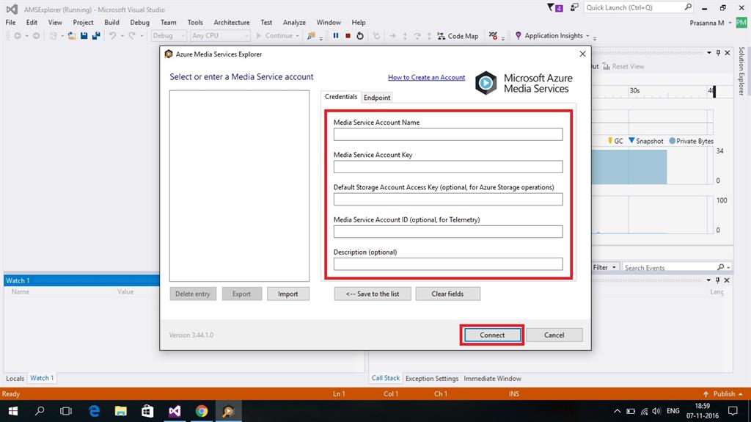Switch to the Watch 1 tab
Viewport: 751px width, 422px height.
42,378
